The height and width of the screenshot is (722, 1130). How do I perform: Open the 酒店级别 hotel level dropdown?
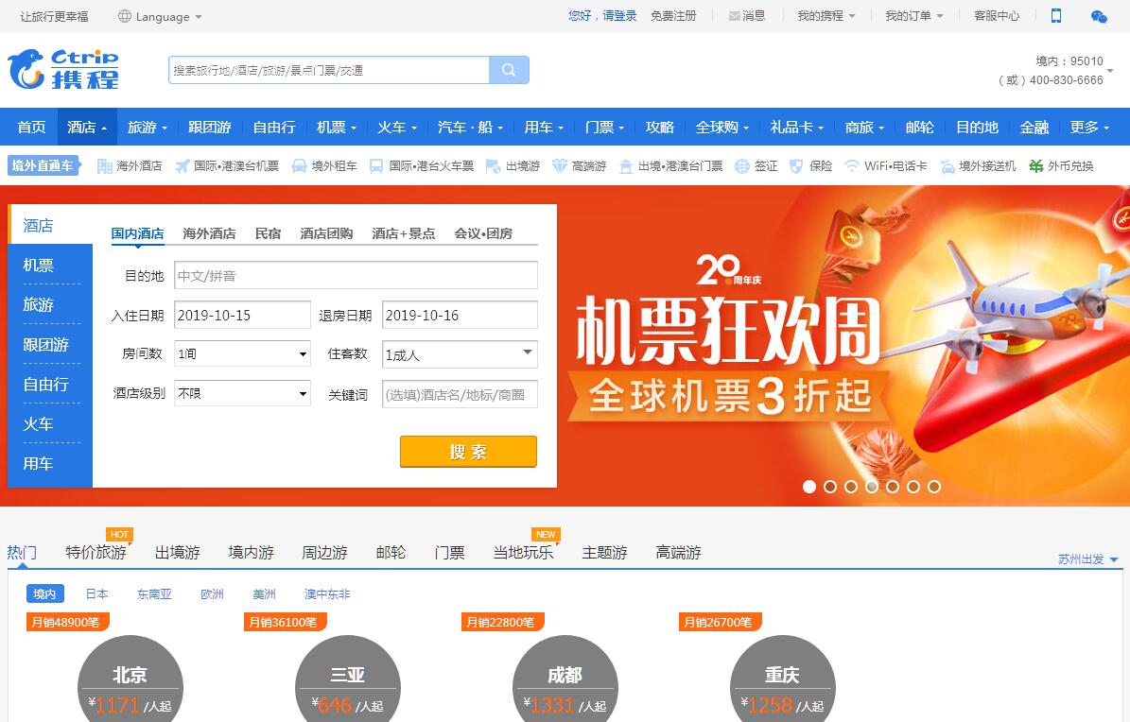tap(242, 394)
